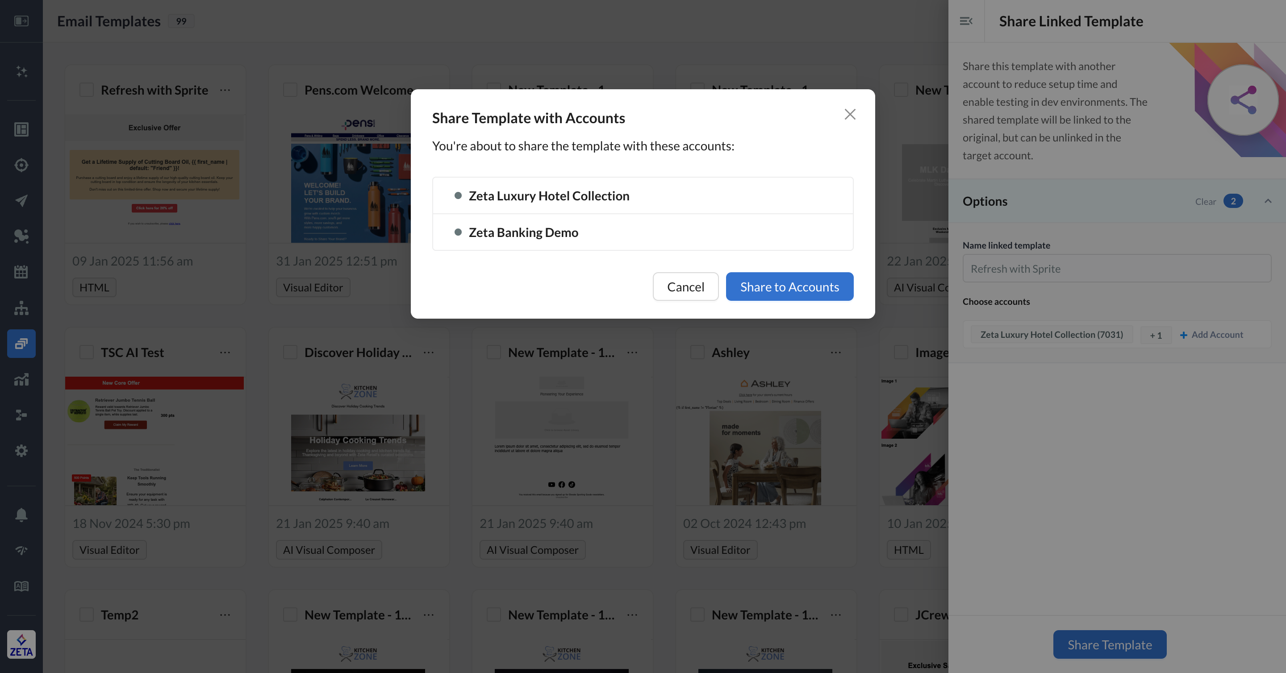The height and width of the screenshot is (673, 1286).
Task: Collapse the Share Linked Template panel icon
Action: (965, 21)
